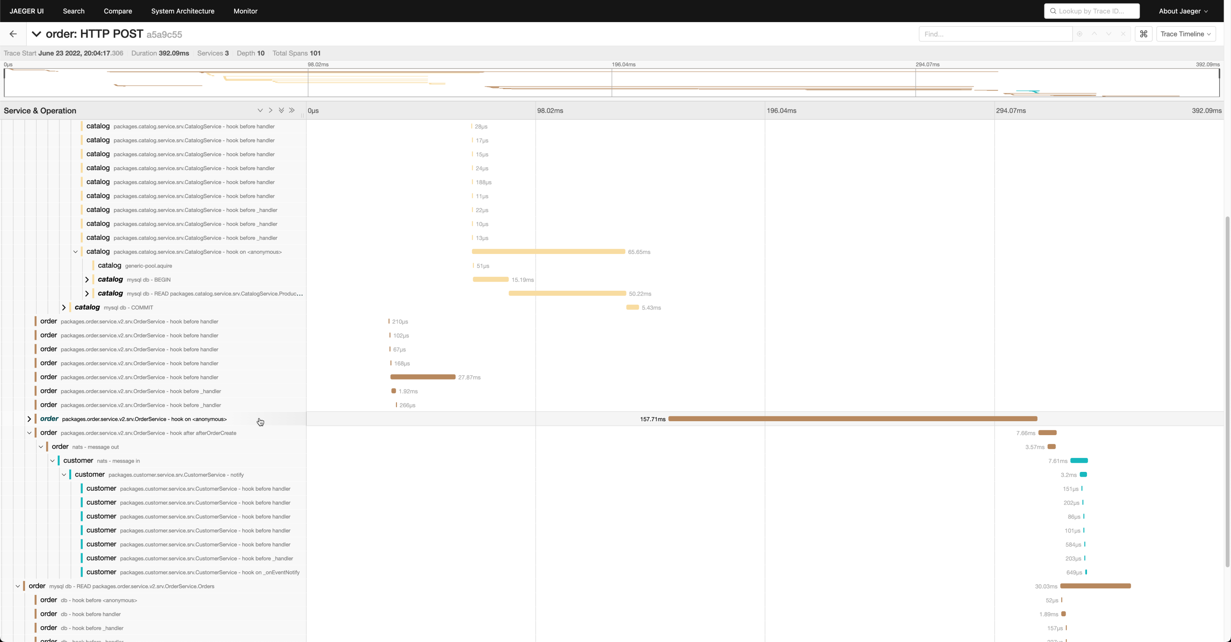
Task: Expand catalog mysql db - READ span
Action: coord(87,294)
